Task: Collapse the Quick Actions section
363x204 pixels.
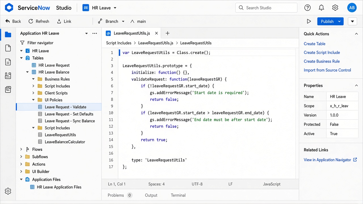Action: [356, 34]
